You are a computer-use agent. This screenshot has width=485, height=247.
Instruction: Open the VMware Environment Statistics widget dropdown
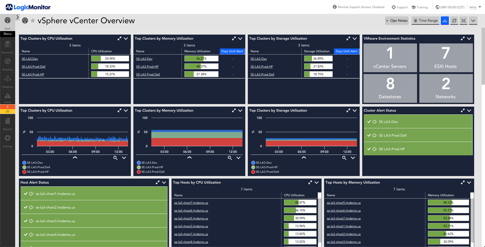(x=469, y=38)
